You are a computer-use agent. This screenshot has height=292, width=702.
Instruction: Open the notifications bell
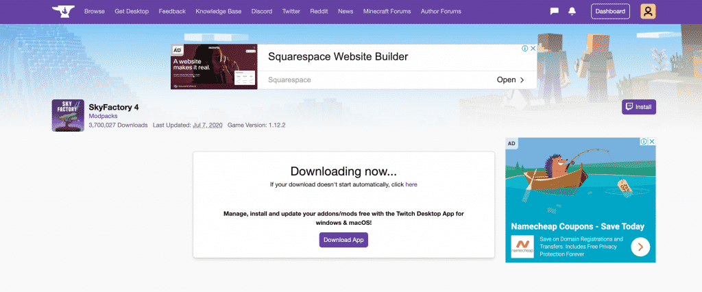pyautogui.click(x=572, y=12)
